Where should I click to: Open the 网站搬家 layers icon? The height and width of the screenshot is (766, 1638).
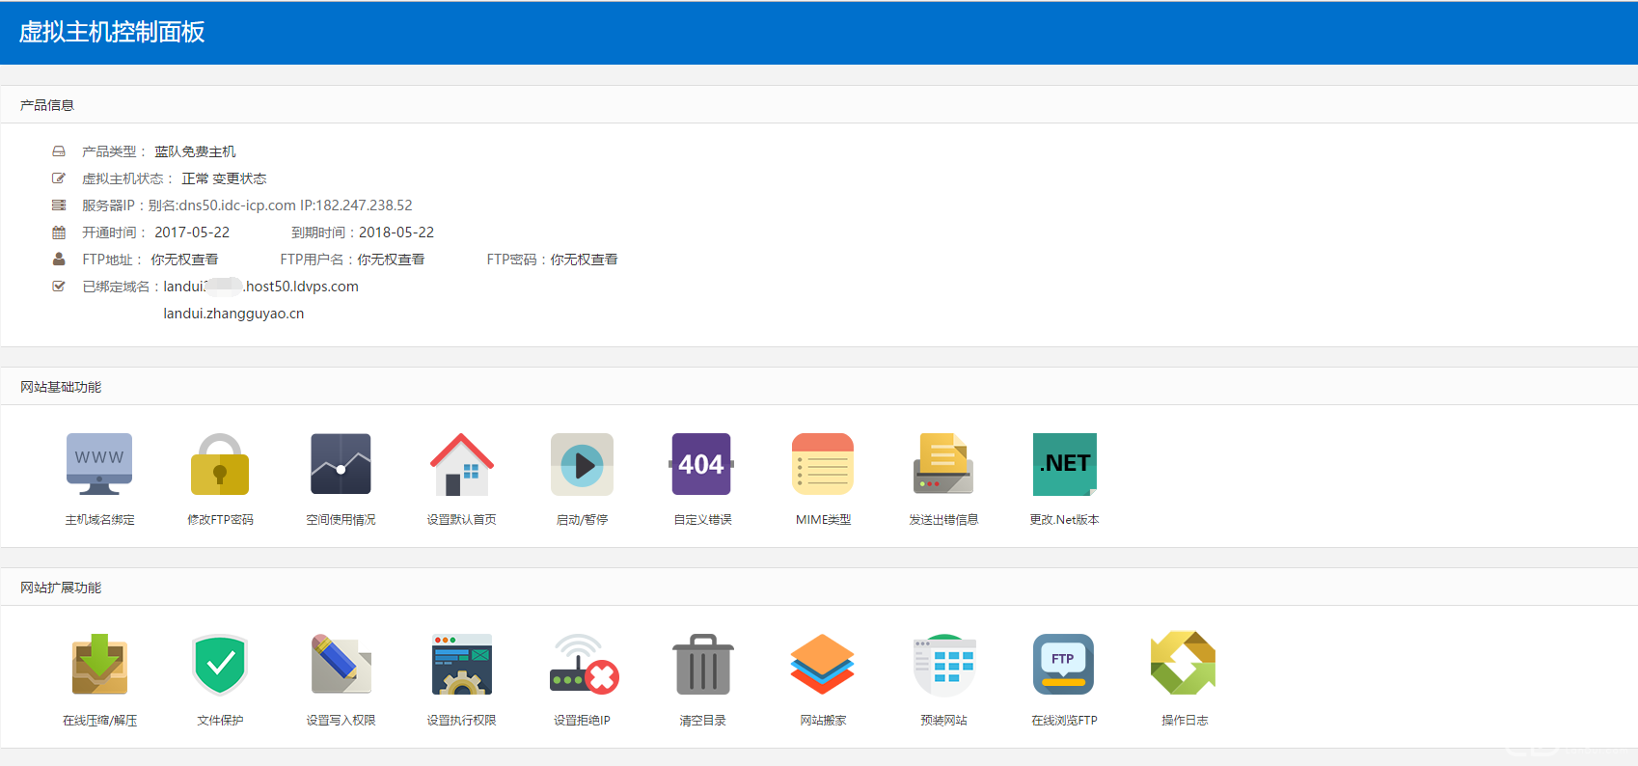(x=823, y=665)
